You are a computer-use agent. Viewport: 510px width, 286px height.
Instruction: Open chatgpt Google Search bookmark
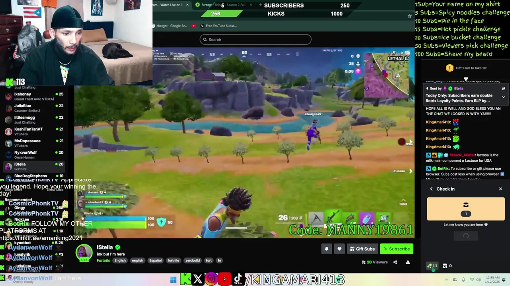171,26
